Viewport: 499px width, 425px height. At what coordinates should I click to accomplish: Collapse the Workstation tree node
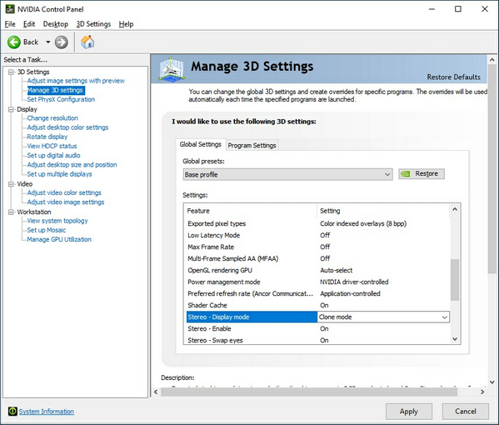pos(11,212)
